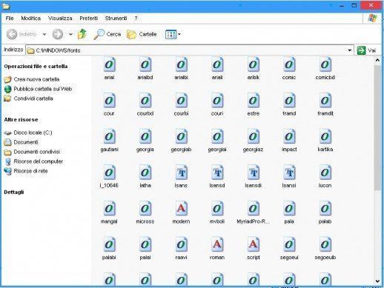384x288 pixels.
Task: Click the vertical scrollbar thumb
Action: [x=377, y=128]
